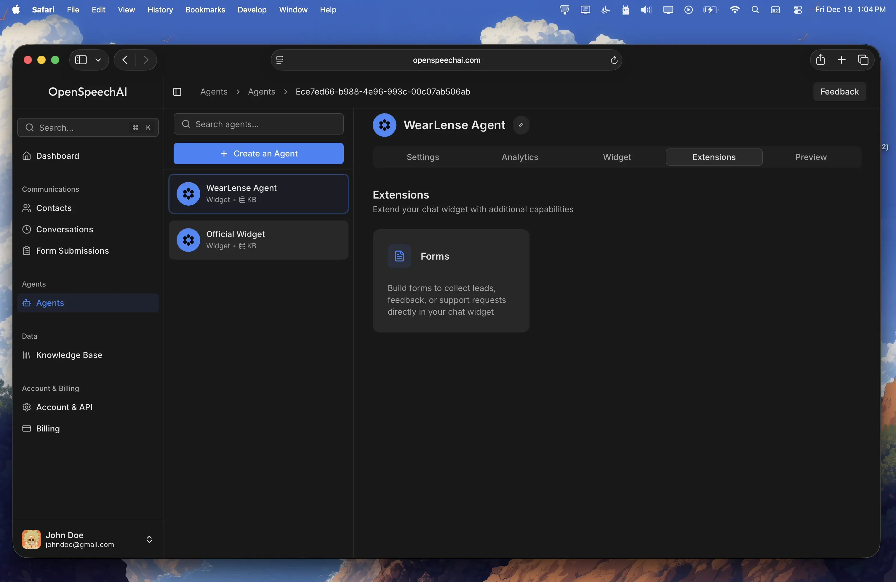Toggle the app sidebar panel icon near breadcrumbs
Screen dimensions: 896x582
pyautogui.click(x=177, y=92)
